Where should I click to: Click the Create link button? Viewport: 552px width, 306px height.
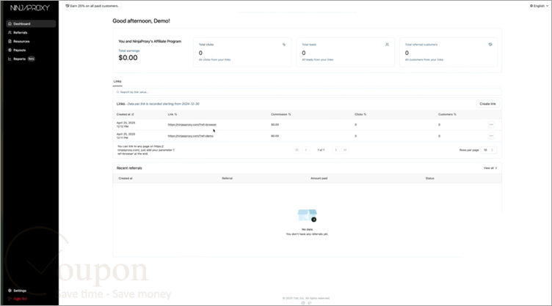pos(487,104)
